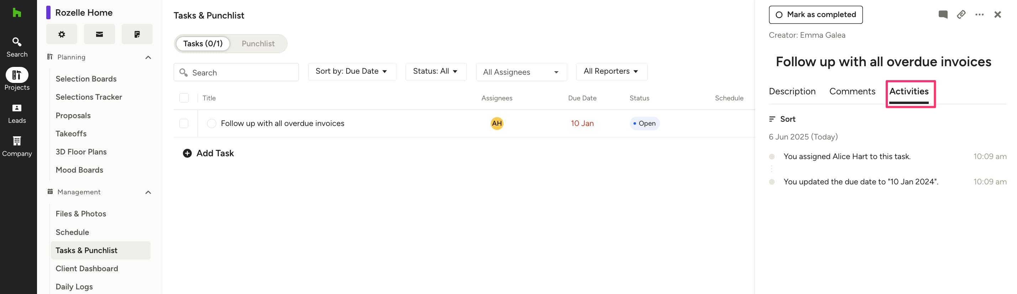Open the three-dot more options menu
Image resolution: width=1017 pixels, height=294 pixels.
(979, 15)
